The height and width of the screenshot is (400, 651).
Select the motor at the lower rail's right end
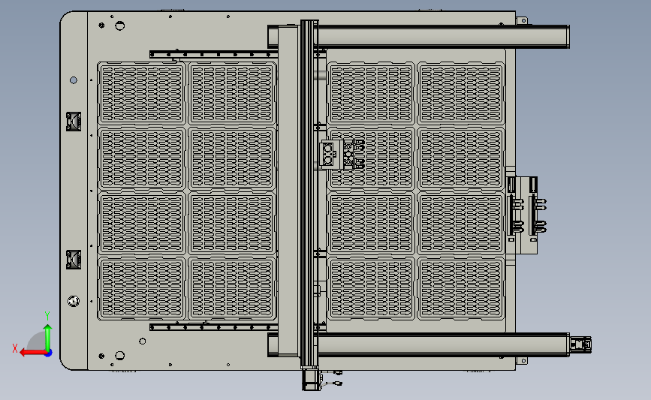(x=580, y=344)
